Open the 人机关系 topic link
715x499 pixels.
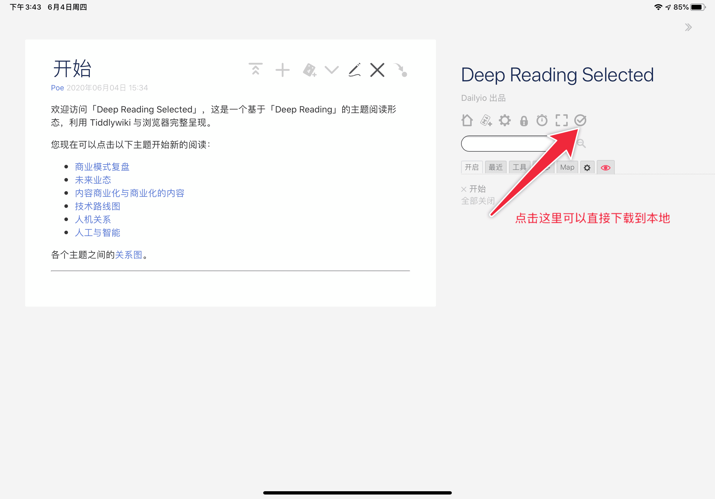click(93, 219)
